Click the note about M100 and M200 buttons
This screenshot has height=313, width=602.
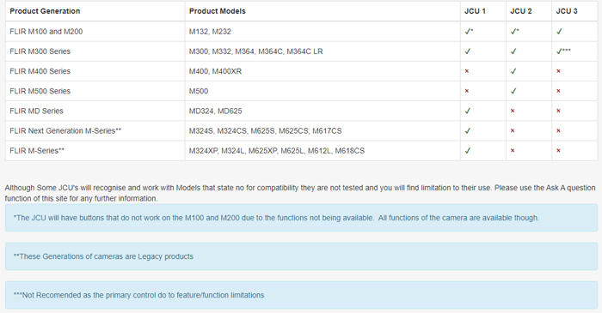[301, 218]
